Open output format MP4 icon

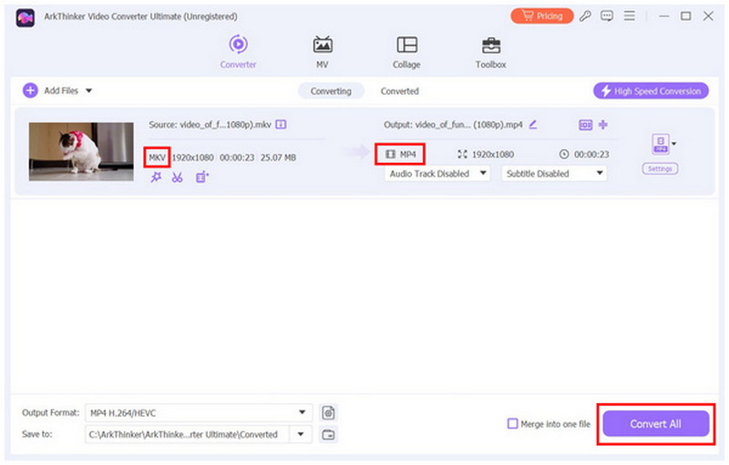pos(660,144)
